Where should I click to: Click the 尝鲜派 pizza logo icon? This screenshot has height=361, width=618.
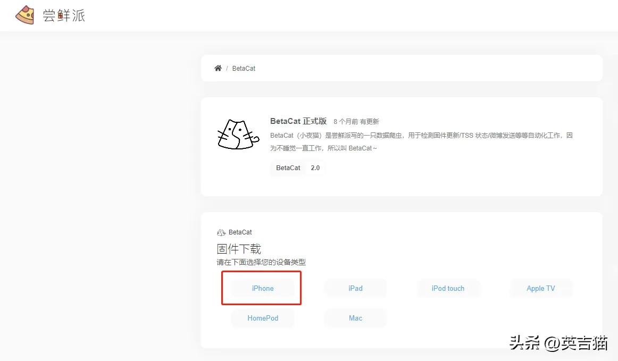point(24,15)
